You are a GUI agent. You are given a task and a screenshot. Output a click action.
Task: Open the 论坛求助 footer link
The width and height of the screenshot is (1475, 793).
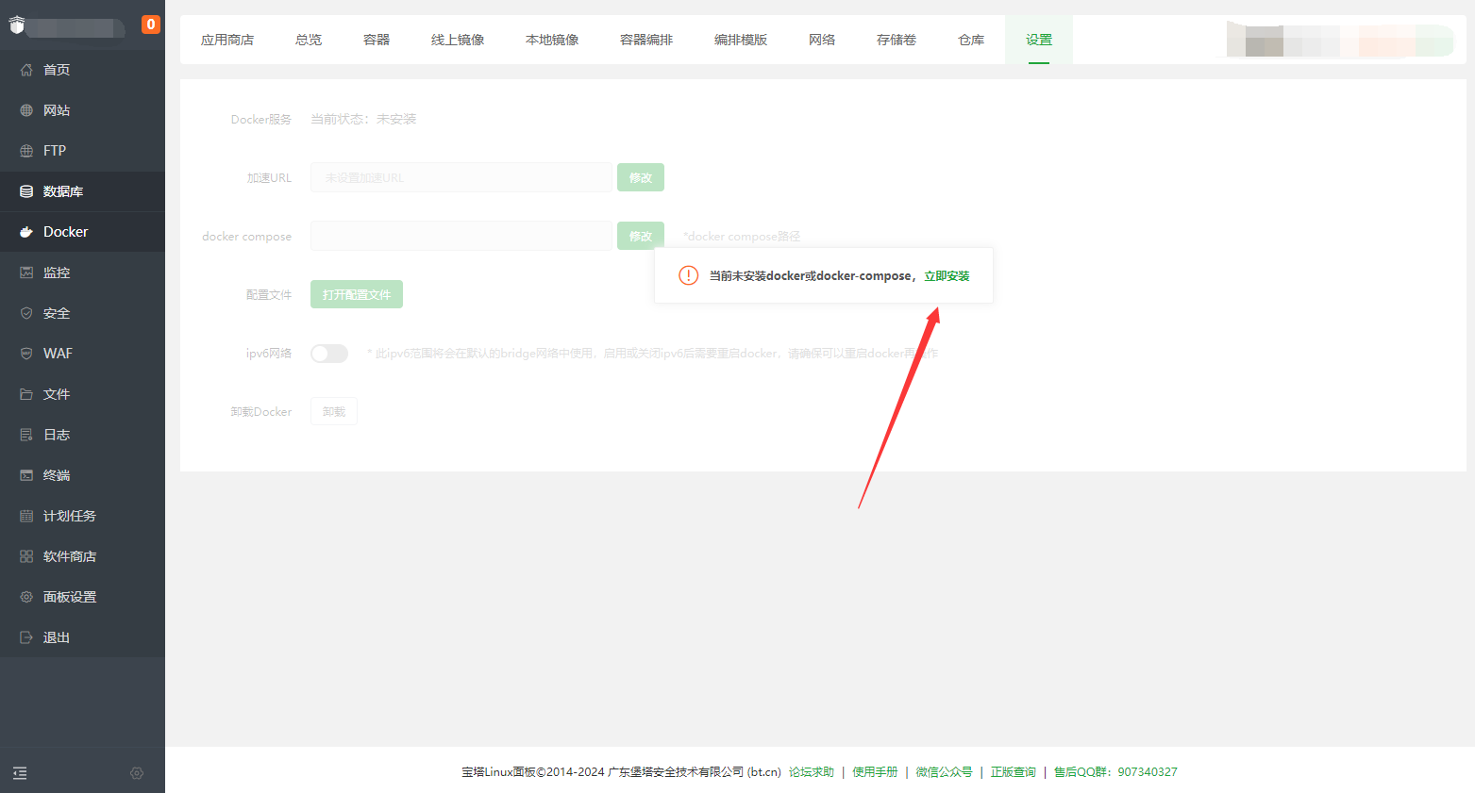click(x=812, y=772)
